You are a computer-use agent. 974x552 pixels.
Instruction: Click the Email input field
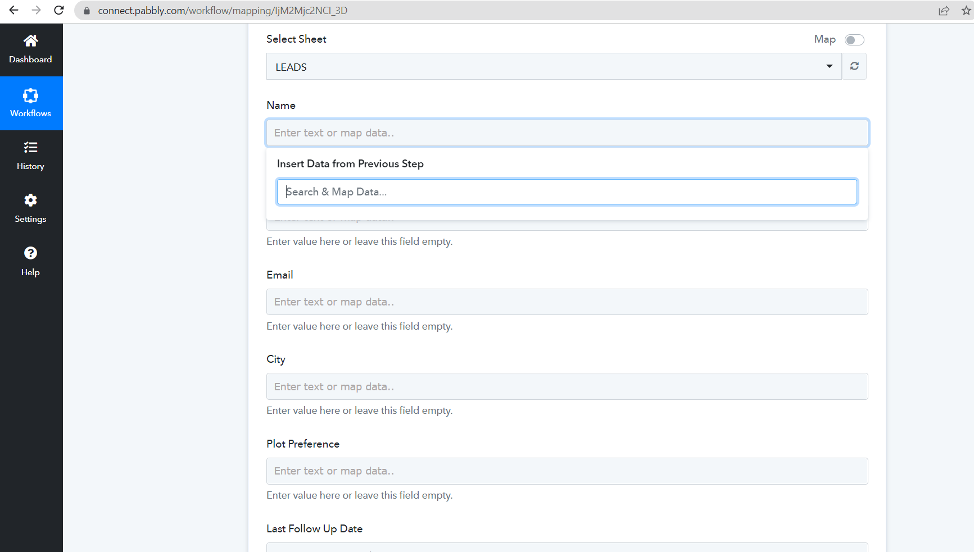coord(567,302)
